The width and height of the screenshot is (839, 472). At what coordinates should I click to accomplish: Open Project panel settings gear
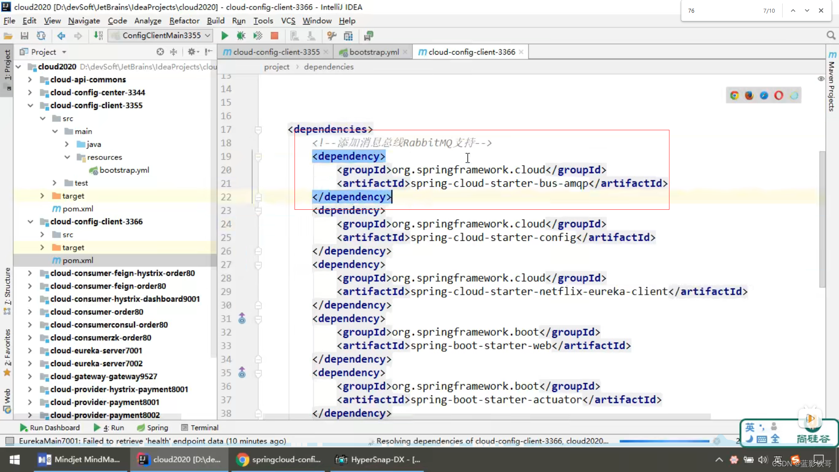pos(193,52)
